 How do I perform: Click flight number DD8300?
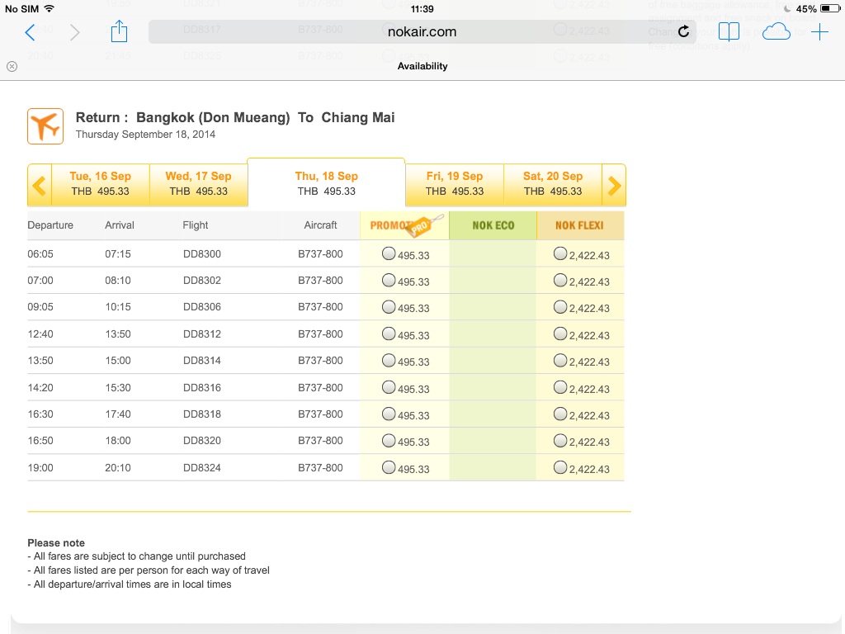pos(202,254)
